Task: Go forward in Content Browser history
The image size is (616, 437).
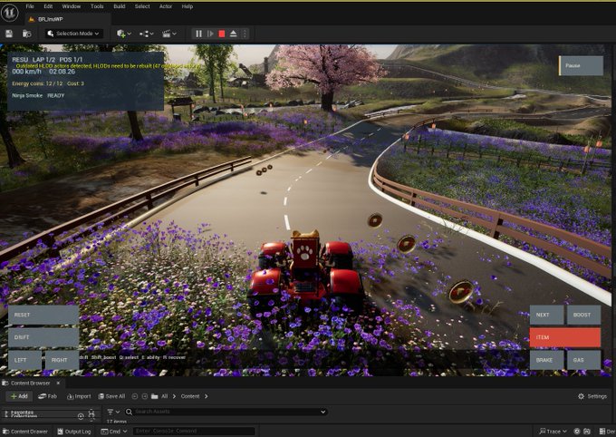Action: pos(145,396)
